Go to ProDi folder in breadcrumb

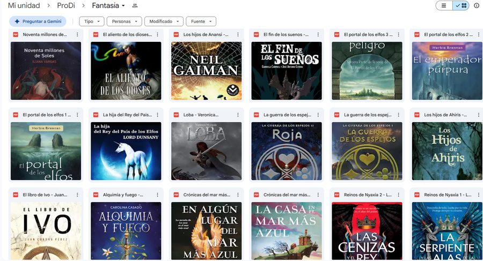coord(66,5)
